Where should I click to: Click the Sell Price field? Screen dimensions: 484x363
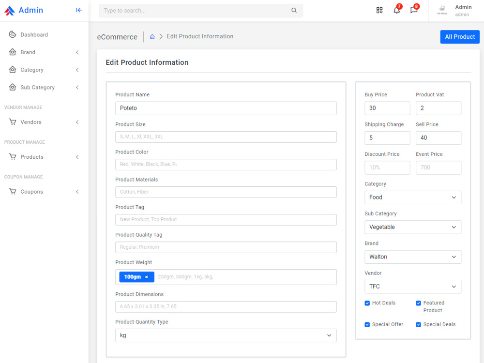coord(439,138)
